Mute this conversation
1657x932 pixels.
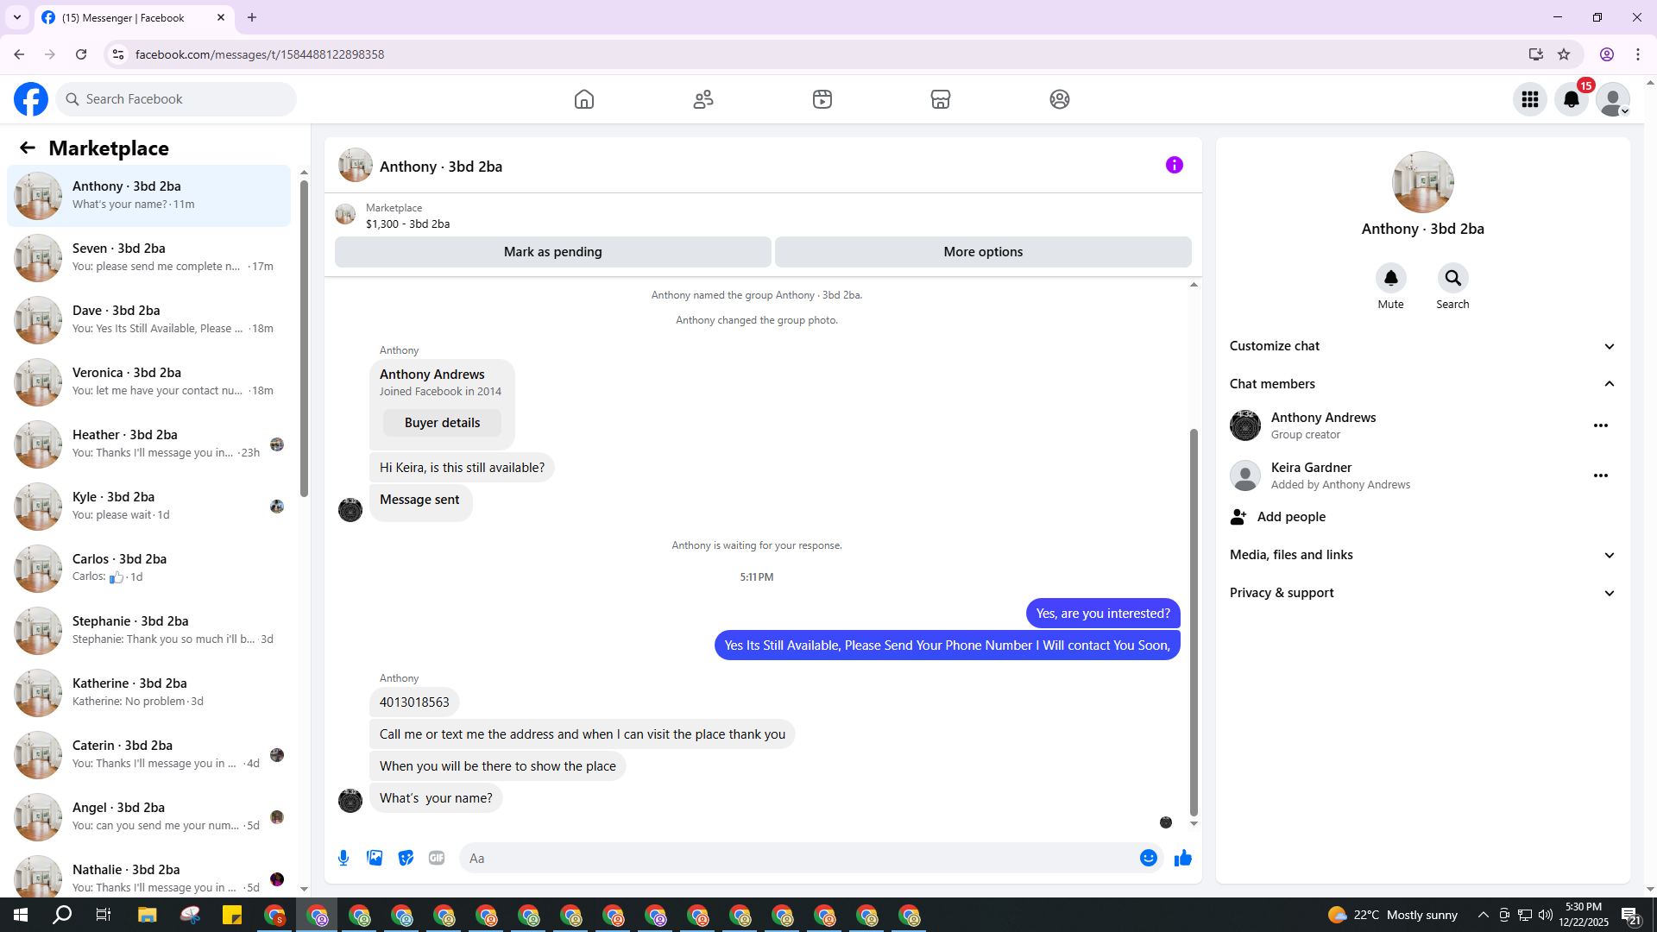[1390, 279]
